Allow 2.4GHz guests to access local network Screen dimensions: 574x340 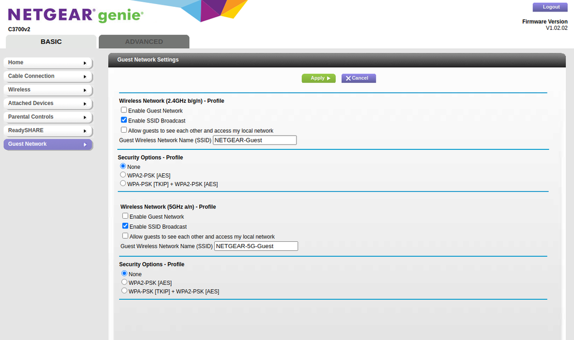(x=124, y=129)
